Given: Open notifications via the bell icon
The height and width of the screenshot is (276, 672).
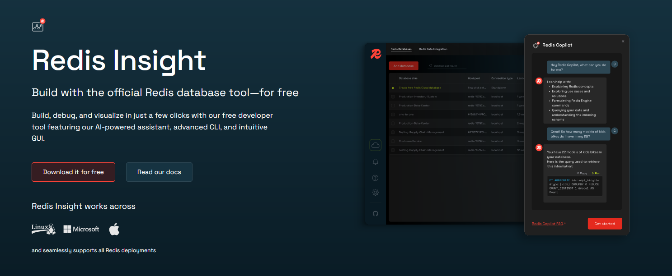Looking at the screenshot, I should 375,162.
